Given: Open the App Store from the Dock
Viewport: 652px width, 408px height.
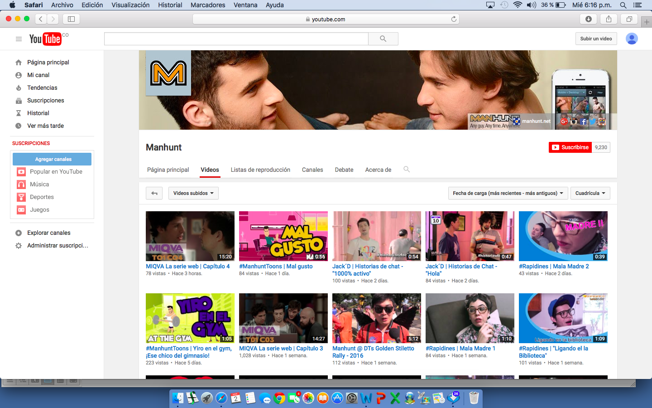Looking at the screenshot, I should pyautogui.click(x=337, y=398).
